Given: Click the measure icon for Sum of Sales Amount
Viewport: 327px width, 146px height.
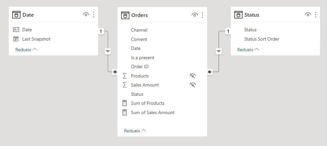Looking at the screenshot, I should 125,112.
